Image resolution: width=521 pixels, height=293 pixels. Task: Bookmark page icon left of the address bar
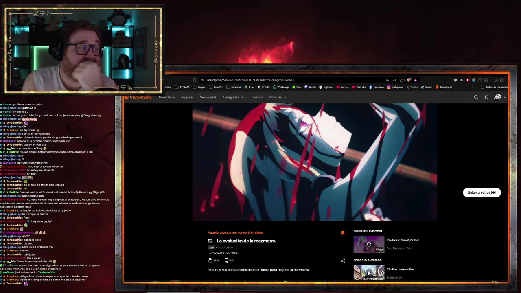pos(194,80)
